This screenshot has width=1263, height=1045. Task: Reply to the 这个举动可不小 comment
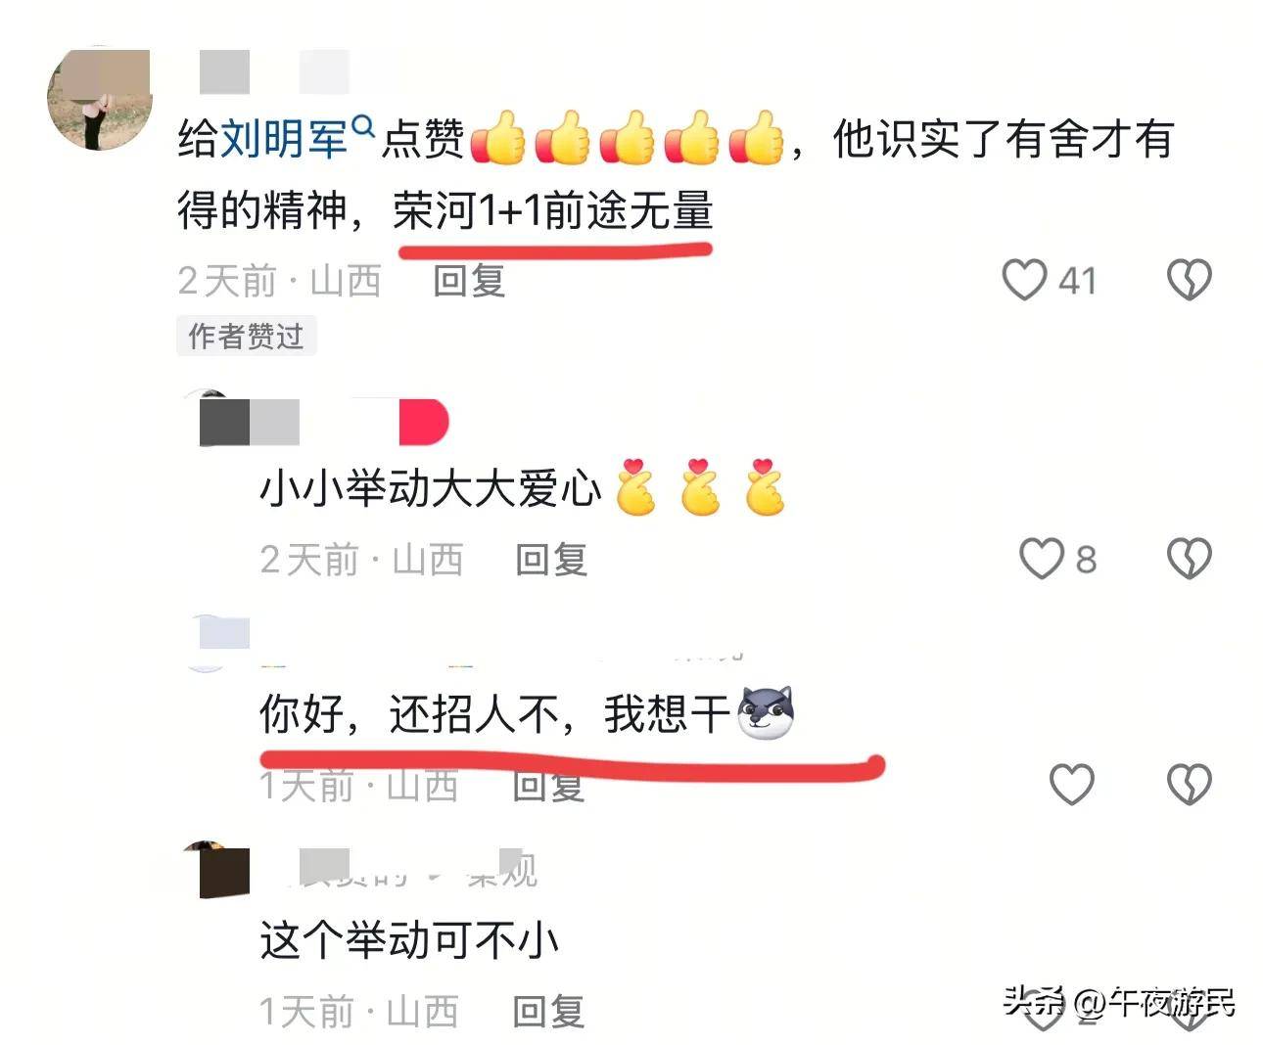click(x=548, y=1011)
